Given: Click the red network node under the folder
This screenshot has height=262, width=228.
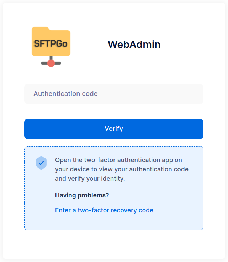Looking at the screenshot, I should point(51,63).
